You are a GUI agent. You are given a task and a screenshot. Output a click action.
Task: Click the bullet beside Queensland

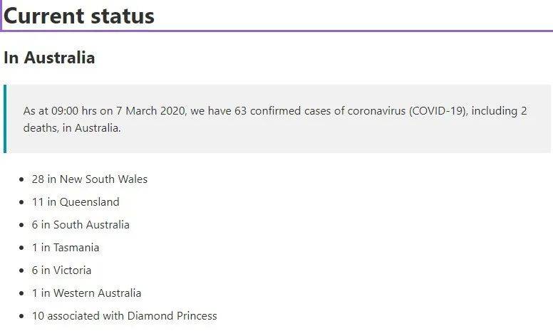(x=22, y=202)
